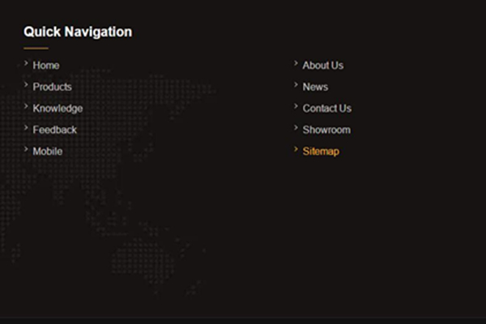The width and height of the screenshot is (486, 324).
Task: Visit the Mobile link
Action: click(x=48, y=151)
